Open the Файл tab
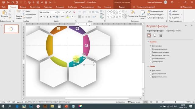 pyautogui.click(x=3, y=7)
